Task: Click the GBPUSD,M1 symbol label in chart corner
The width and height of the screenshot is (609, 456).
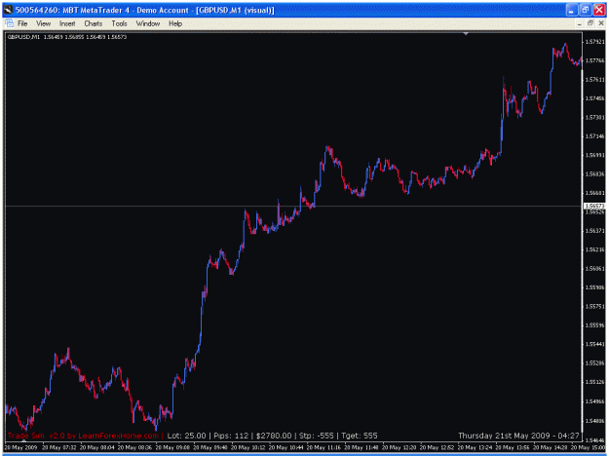Action: pyautogui.click(x=23, y=37)
